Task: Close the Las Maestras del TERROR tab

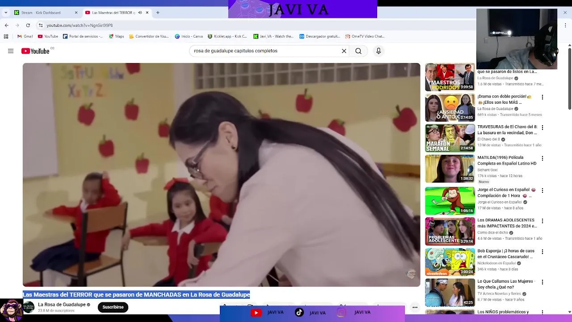Action: (x=147, y=13)
